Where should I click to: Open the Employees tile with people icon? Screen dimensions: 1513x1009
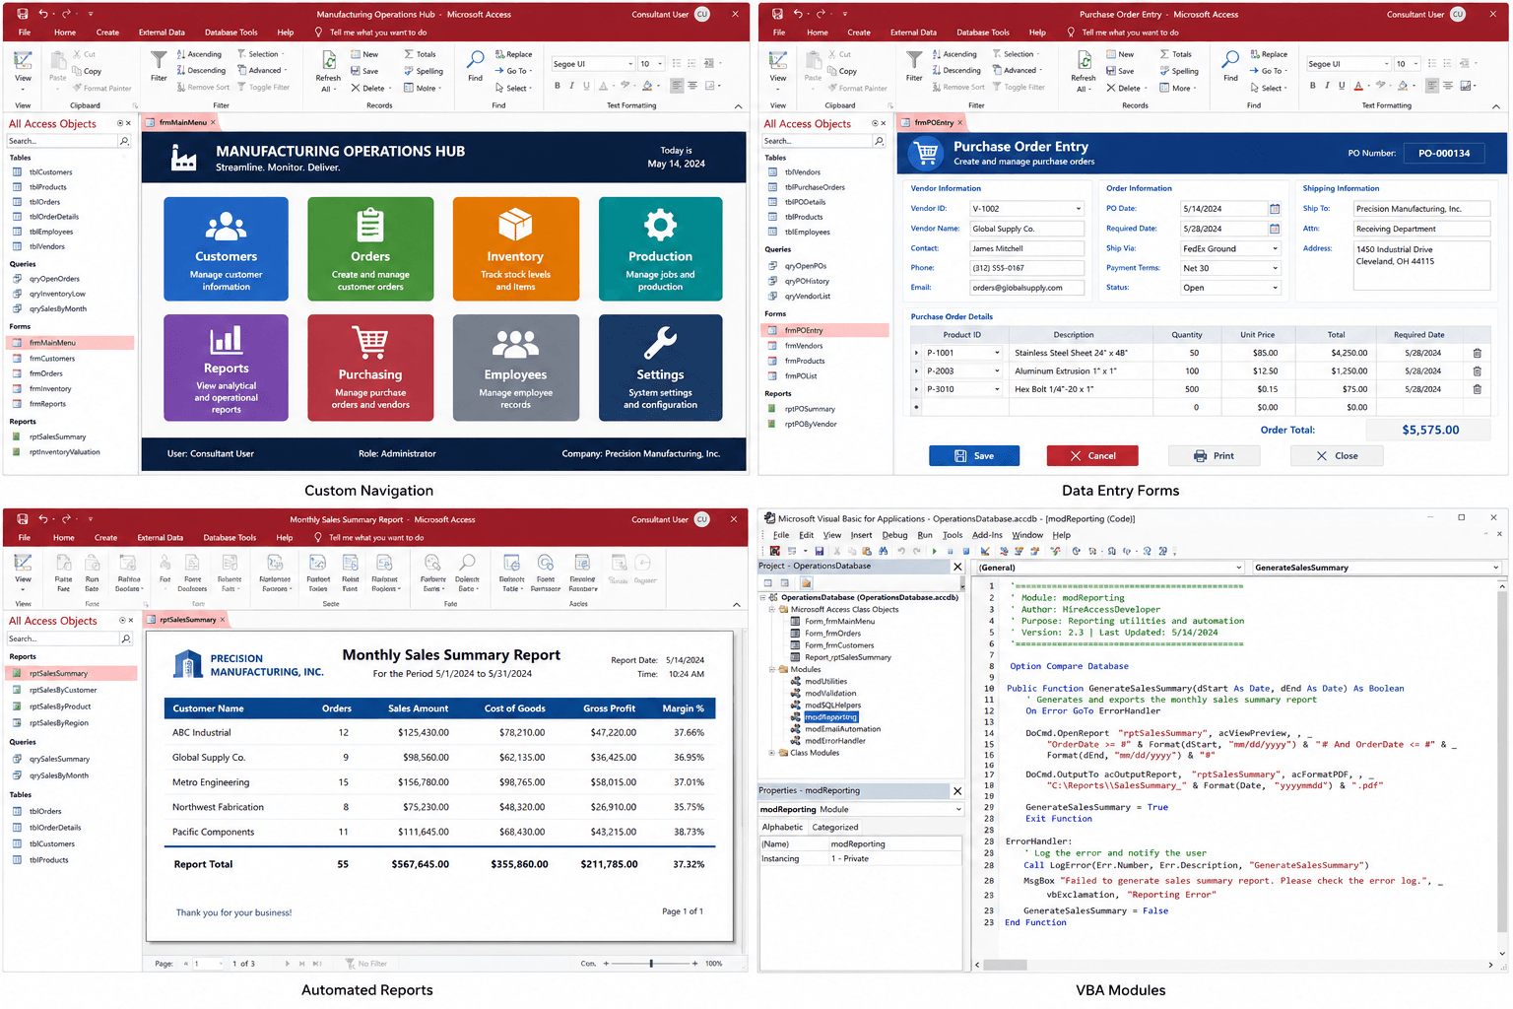point(515,368)
